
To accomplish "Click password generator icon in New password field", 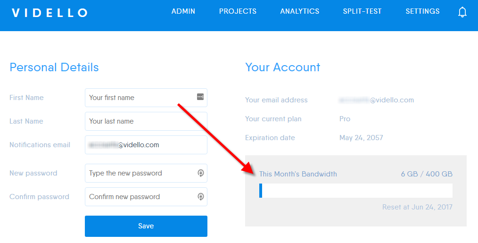I will pos(200,173).
